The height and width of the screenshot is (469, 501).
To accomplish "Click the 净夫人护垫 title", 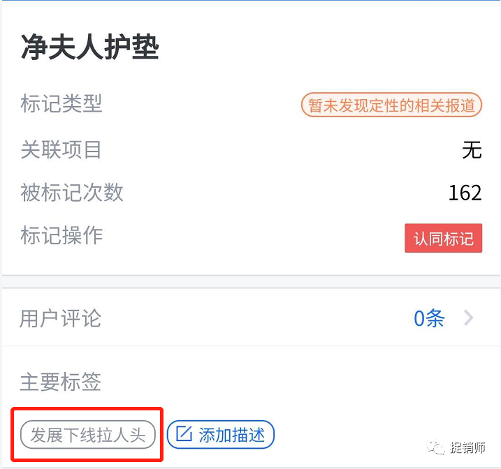I will click(90, 47).
